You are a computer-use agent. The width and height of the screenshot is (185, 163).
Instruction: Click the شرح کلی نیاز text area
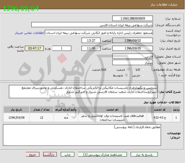(83, 91)
